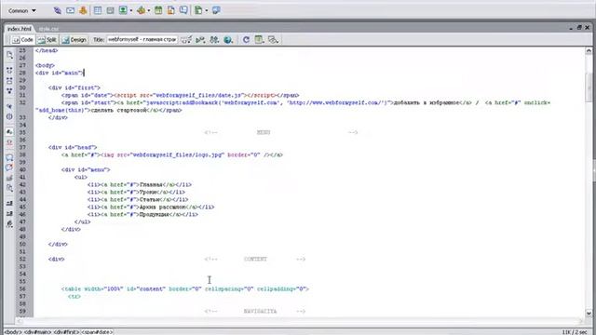
Task: Insert a Comment from the Insert bar
Action: tap(183, 10)
